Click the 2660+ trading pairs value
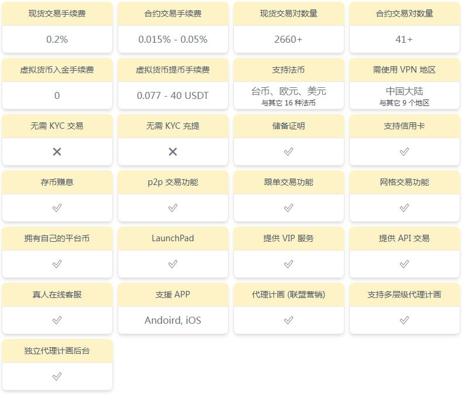Image resolution: width=462 pixels, height=394 pixels. 288,40
